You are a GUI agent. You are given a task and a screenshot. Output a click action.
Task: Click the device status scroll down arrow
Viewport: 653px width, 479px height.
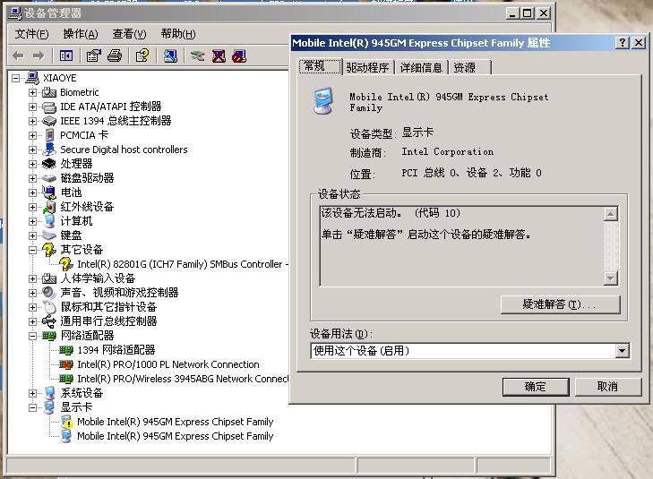tap(610, 278)
